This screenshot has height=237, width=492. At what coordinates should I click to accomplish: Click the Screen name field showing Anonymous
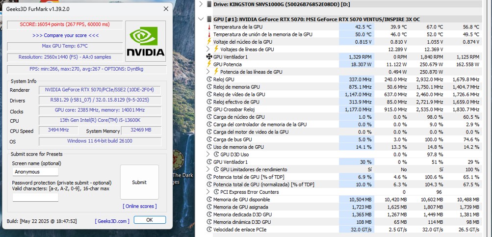point(35,172)
